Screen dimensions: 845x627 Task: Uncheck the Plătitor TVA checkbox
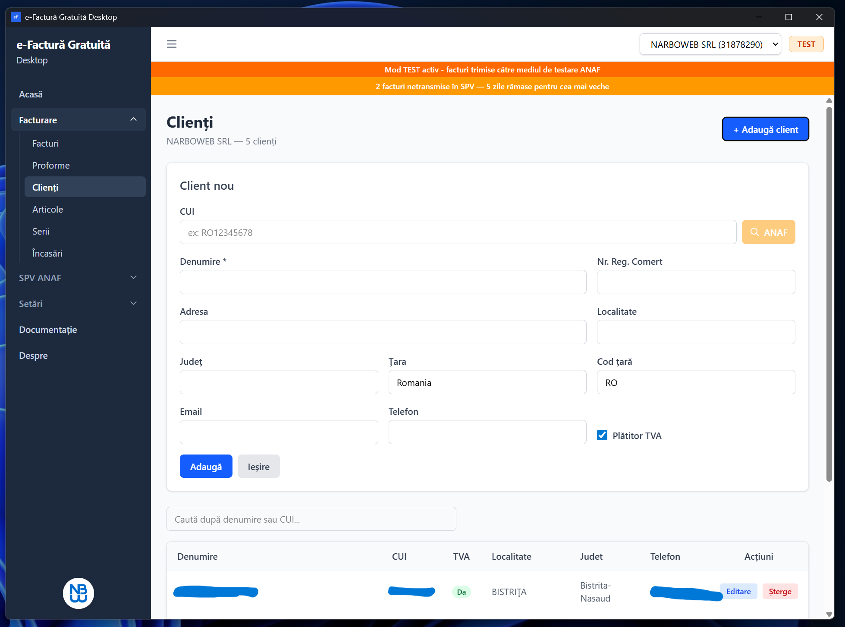click(602, 435)
